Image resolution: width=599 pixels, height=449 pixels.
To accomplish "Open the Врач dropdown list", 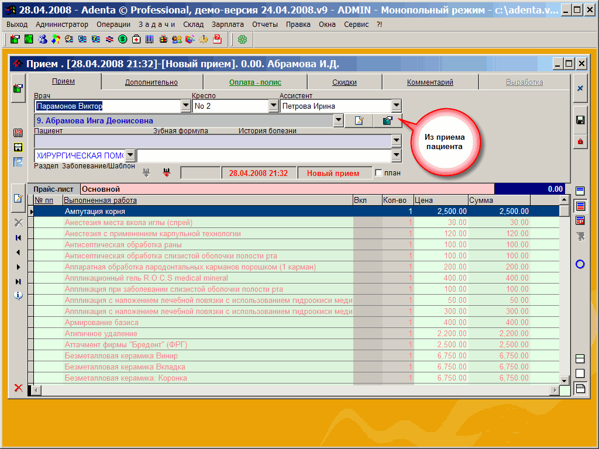I will pos(185,106).
